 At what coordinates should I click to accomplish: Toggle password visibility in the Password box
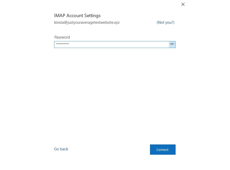click(x=172, y=44)
